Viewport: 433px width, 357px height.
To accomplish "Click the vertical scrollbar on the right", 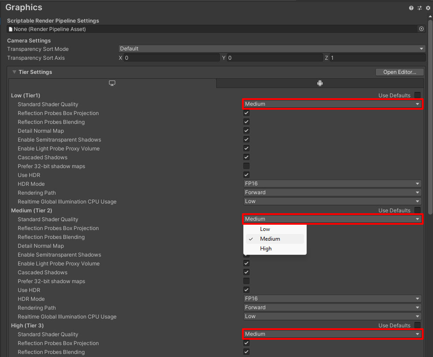I will [430, 133].
